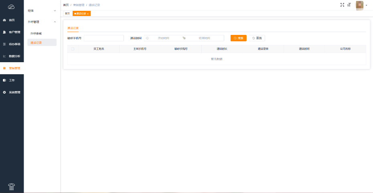
Task: Click the orange 搜索 button
Action: [x=238, y=38]
